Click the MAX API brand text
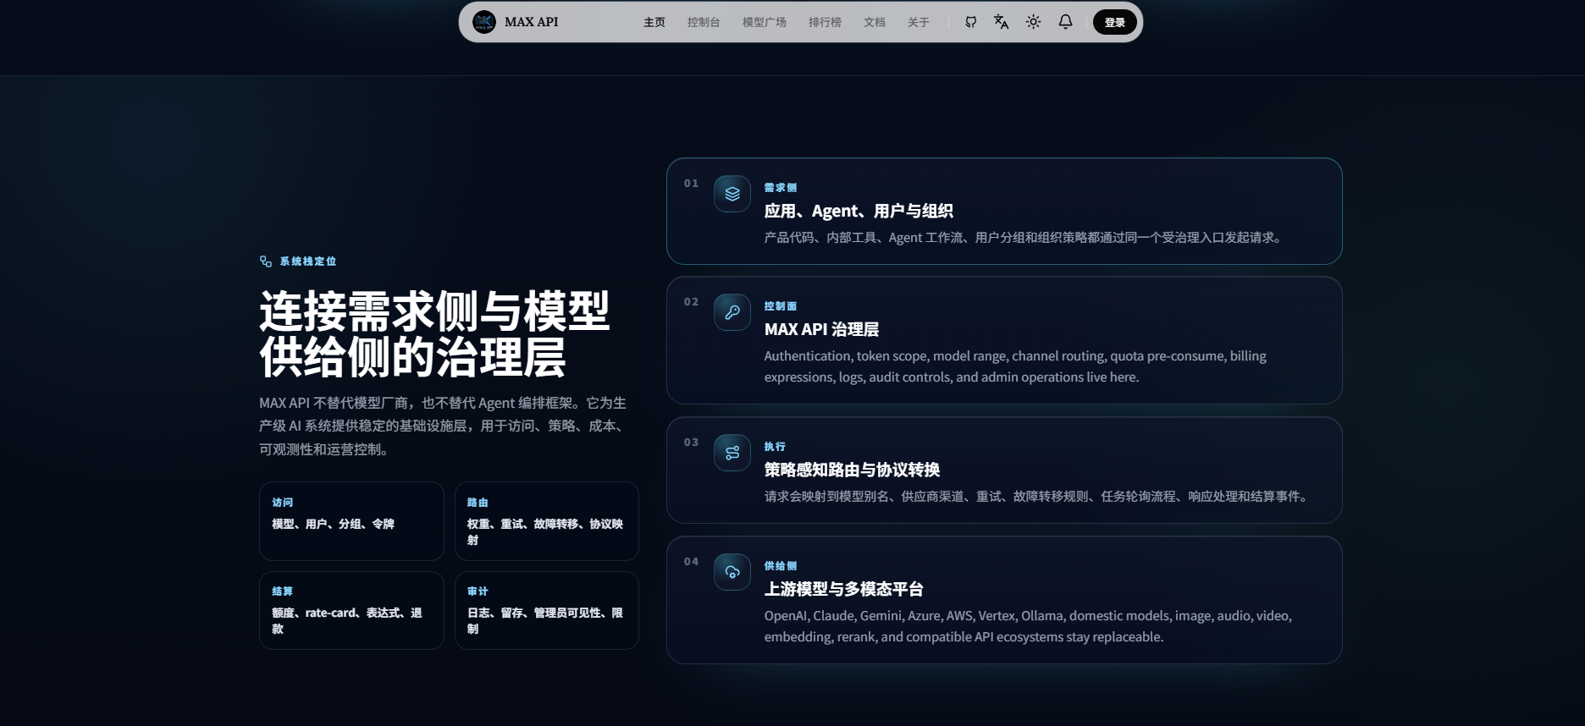 [531, 22]
